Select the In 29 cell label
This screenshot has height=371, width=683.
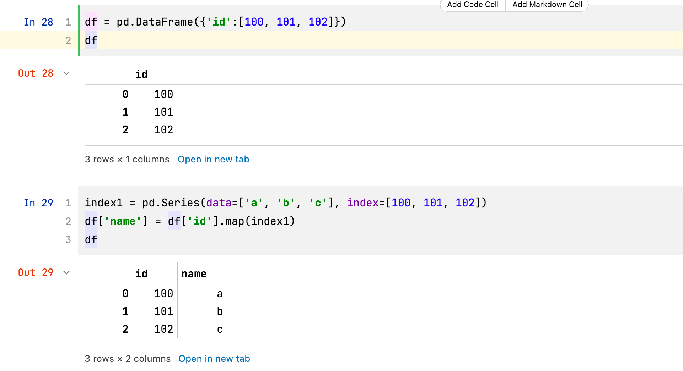[38, 203]
